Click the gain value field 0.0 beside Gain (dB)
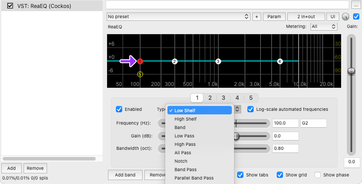This screenshot has height=184, width=362. tap(285, 136)
